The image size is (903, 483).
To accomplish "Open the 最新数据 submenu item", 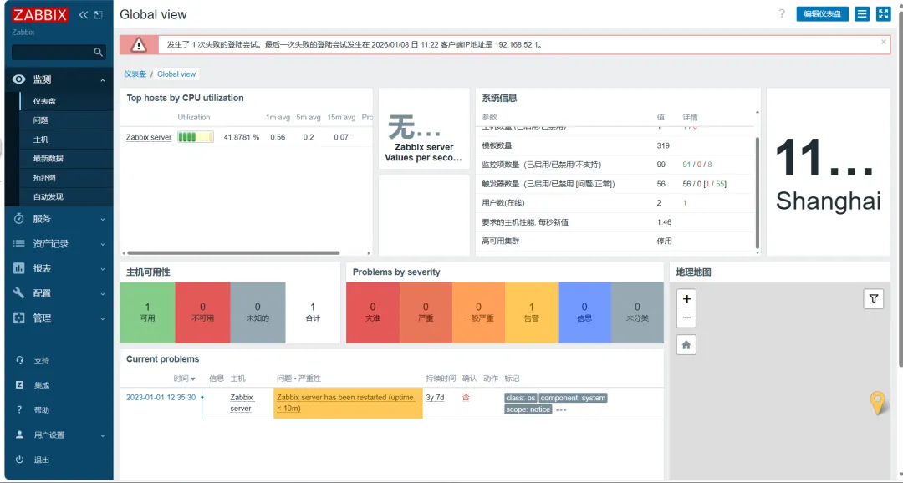I will tap(48, 158).
